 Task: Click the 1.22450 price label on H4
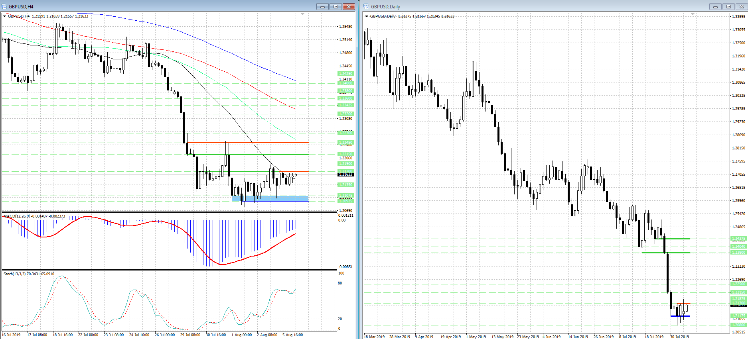pos(345,142)
